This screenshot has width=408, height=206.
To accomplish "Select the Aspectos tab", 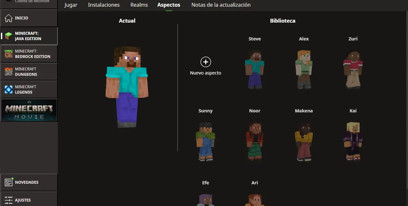I will coord(169,5).
